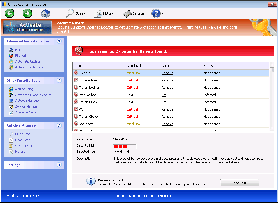Image resolution: width=278 pixels, height=203 pixels.
Task: Click the Anti-phishing Internet Explorer icon
Action: coord(11,89)
